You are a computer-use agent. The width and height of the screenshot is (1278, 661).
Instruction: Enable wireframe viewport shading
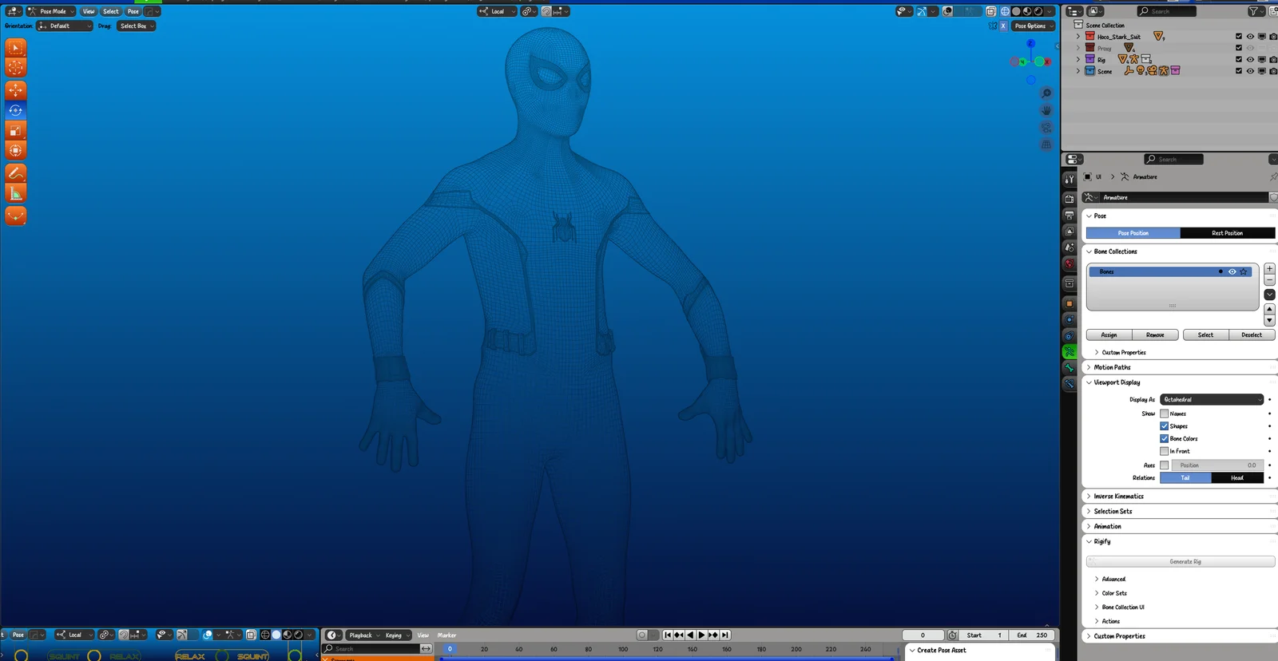click(x=1005, y=11)
